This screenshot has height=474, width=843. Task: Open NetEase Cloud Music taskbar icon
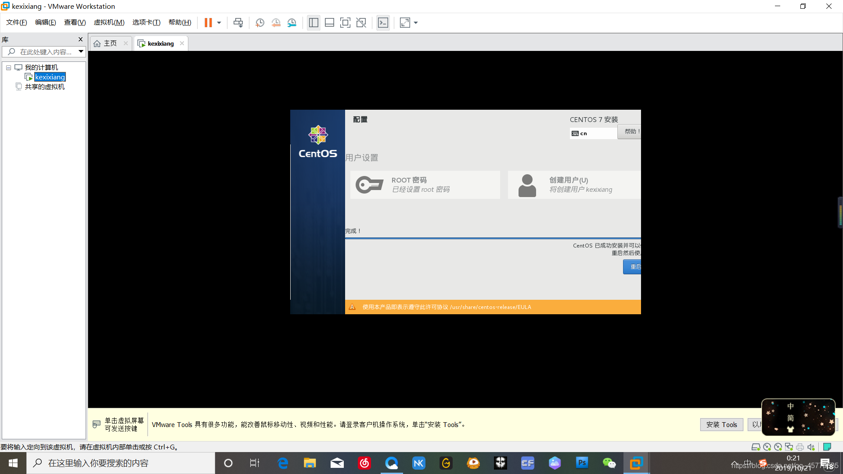pyautogui.click(x=364, y=463)
